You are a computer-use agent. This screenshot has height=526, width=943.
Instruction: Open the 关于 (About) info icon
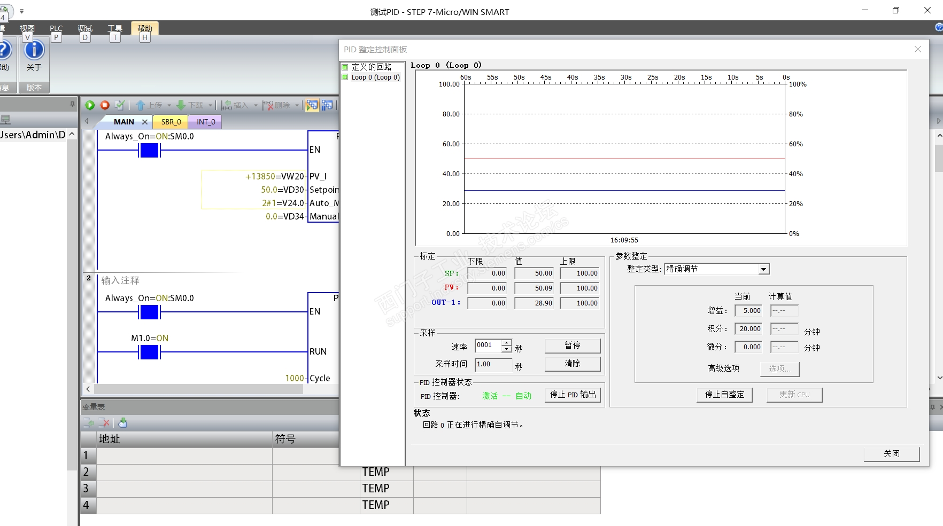point(34,51)
